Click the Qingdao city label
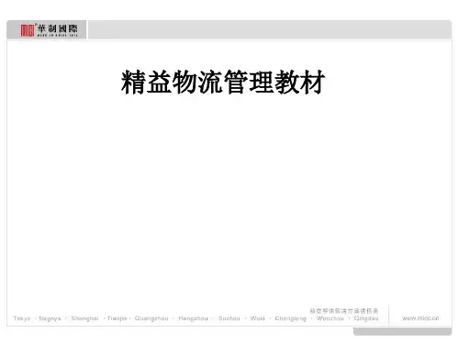 [366, 318]
